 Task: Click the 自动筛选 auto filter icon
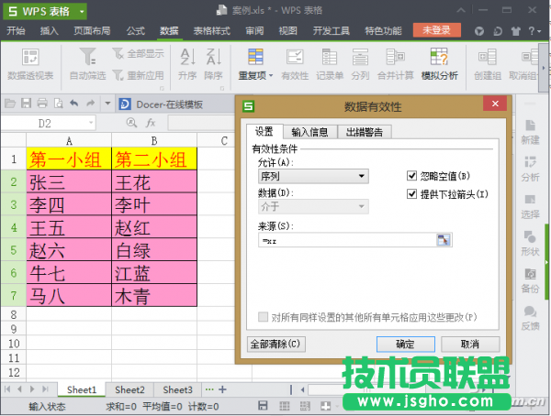[87, 64]
